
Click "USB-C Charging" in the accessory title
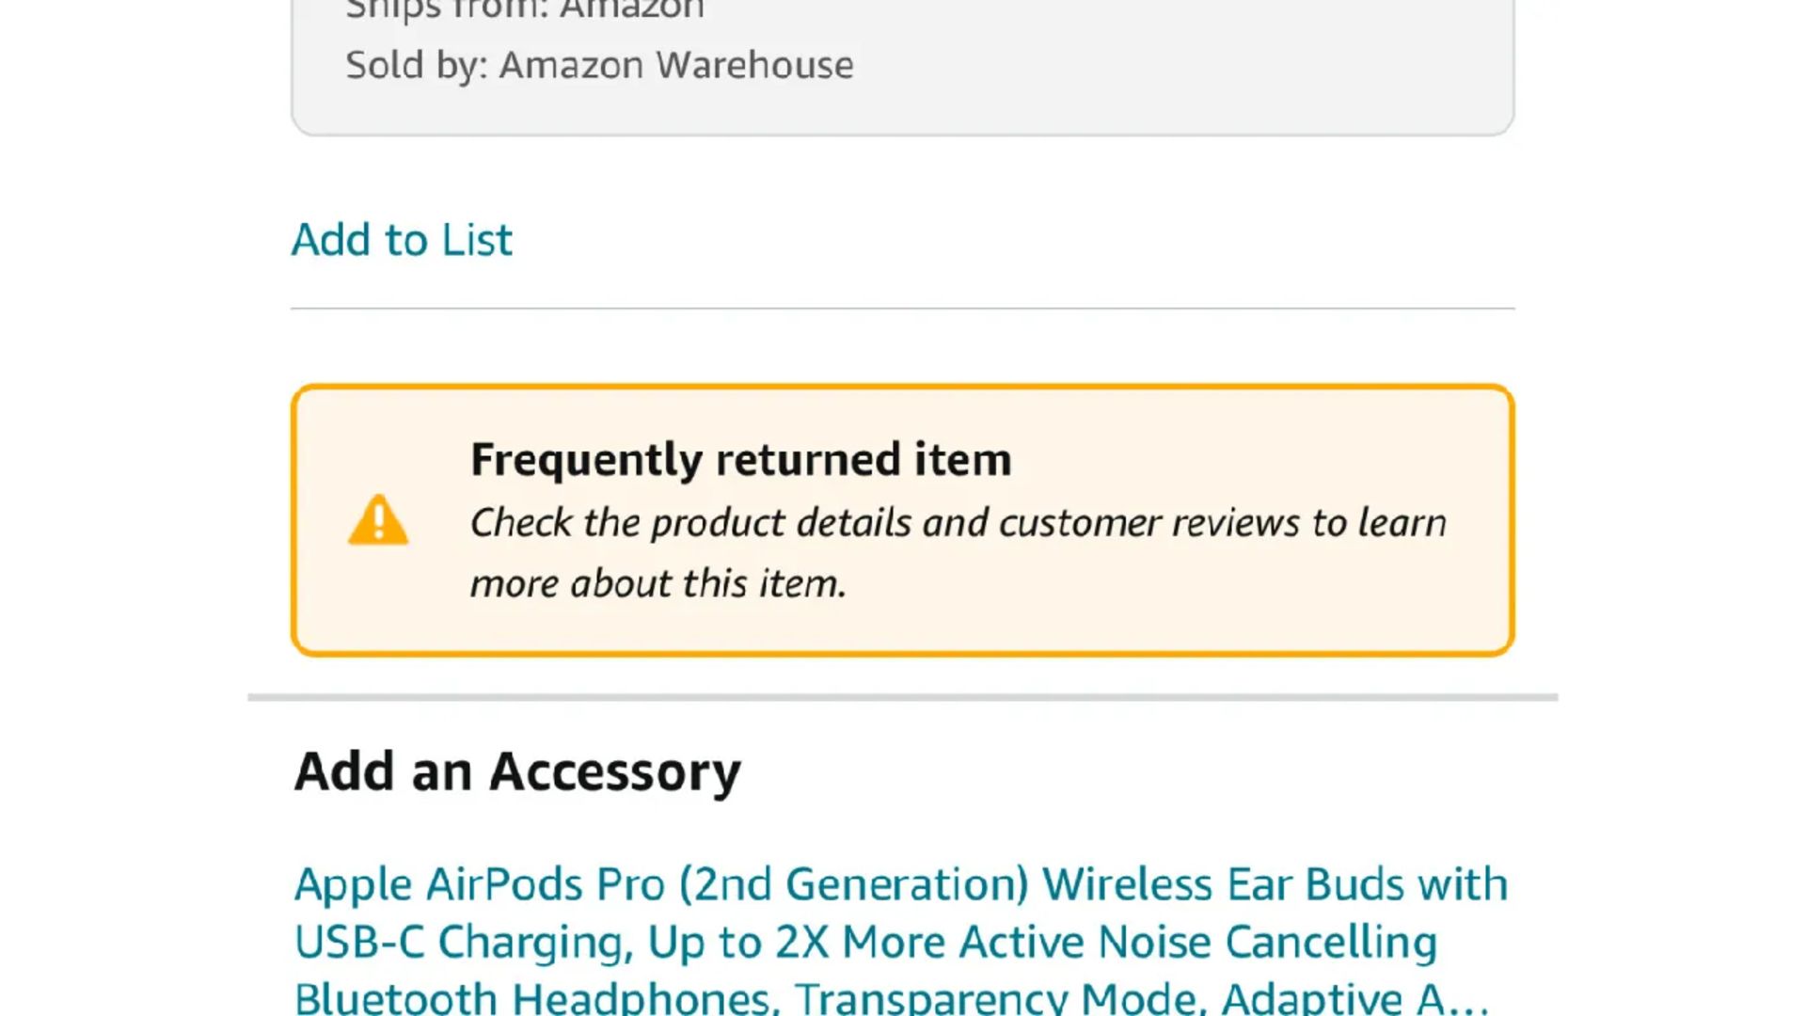pyautogui.click(x=461, y=942)
